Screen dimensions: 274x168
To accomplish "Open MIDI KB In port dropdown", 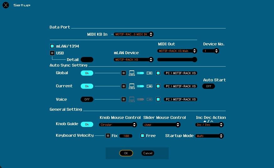I will 134,34.
